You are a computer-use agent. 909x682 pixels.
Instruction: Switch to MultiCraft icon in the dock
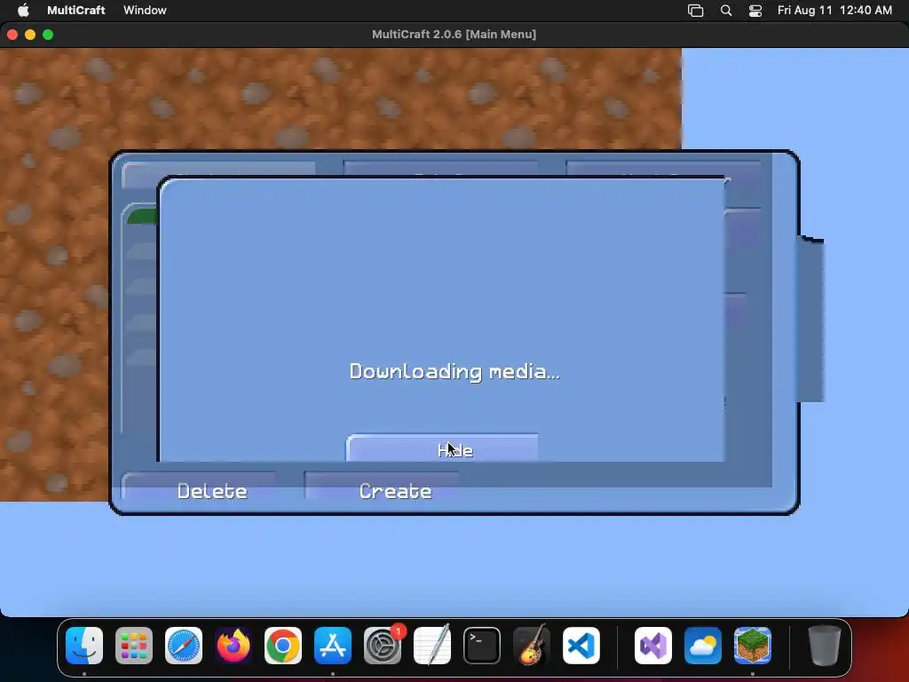[x=753, y=646]
